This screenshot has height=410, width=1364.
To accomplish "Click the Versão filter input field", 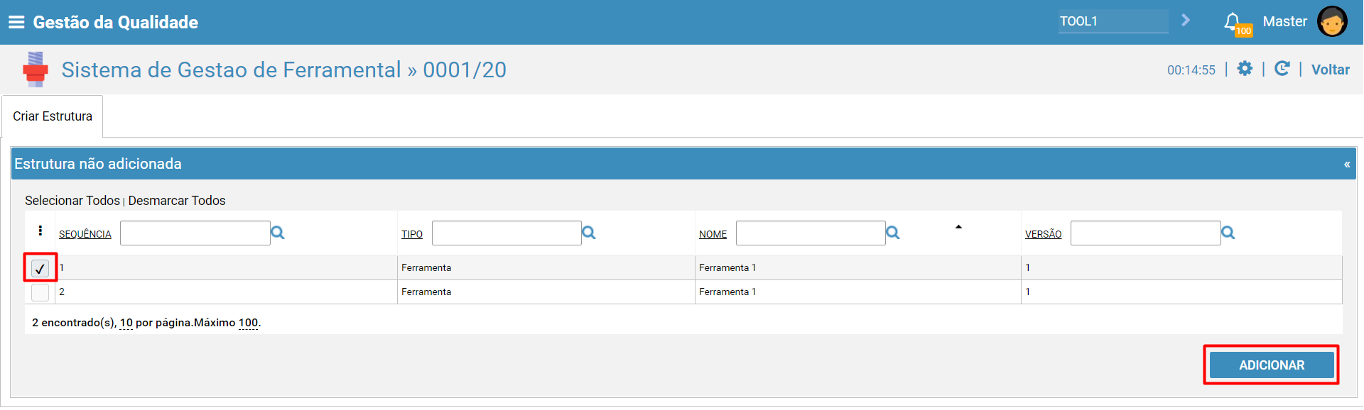I will [1146, 233].
